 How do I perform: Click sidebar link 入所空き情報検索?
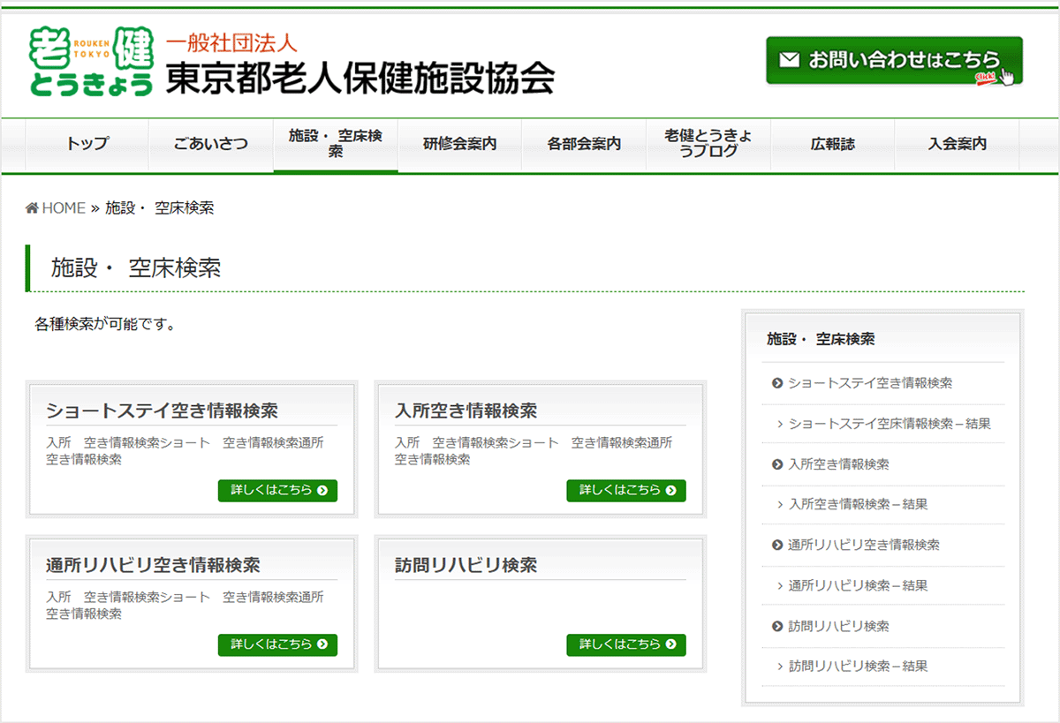coord(838,464)
